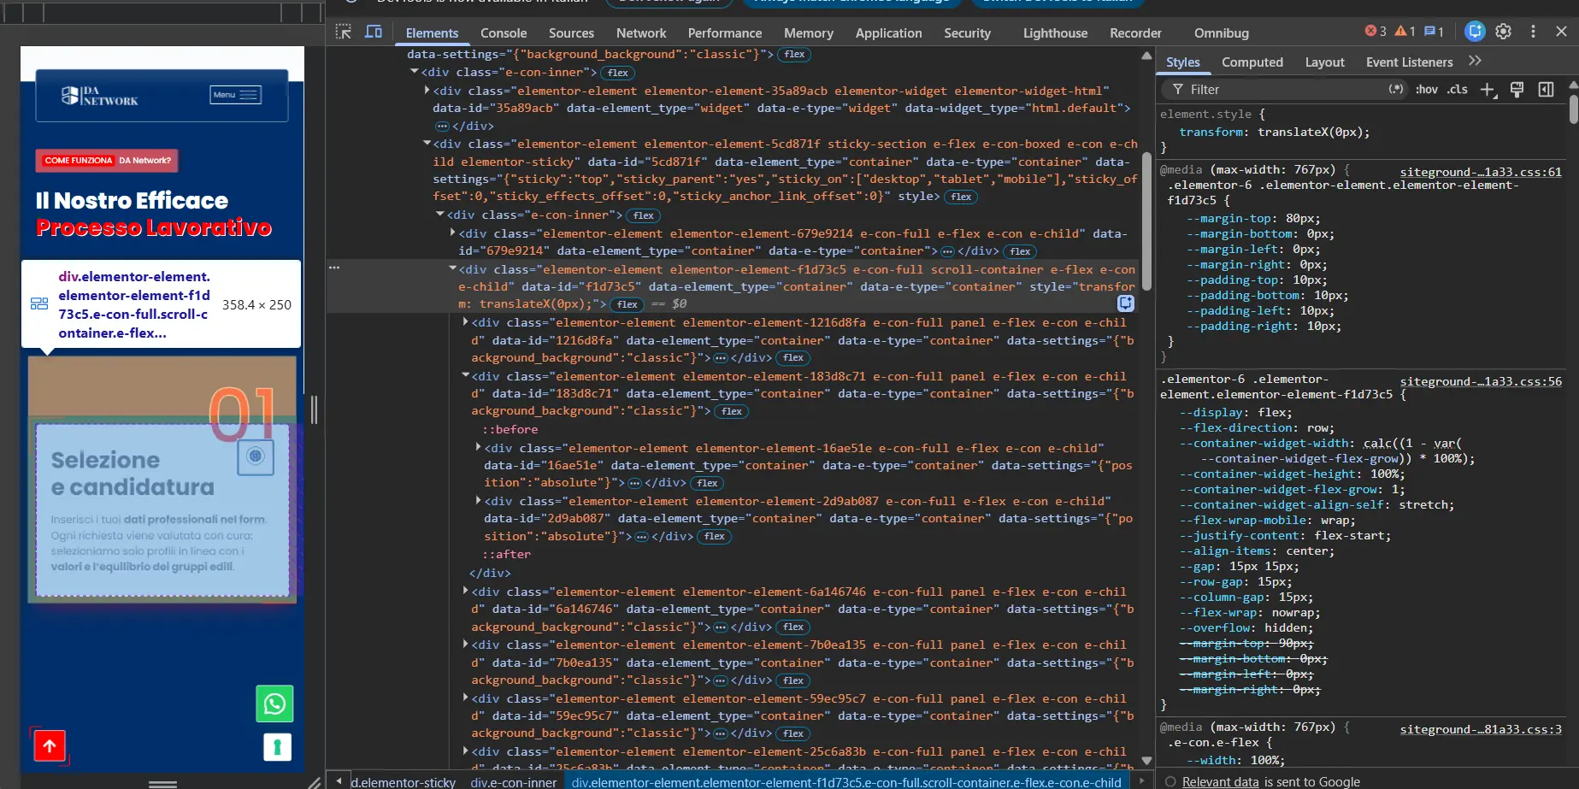Click the AI assistance icon in toolbar
This screenshot has width=1579, height=789.
click(x=1475, y=32)
